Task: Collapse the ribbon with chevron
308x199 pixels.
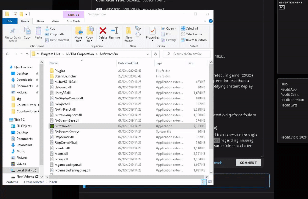Action: 205,21
